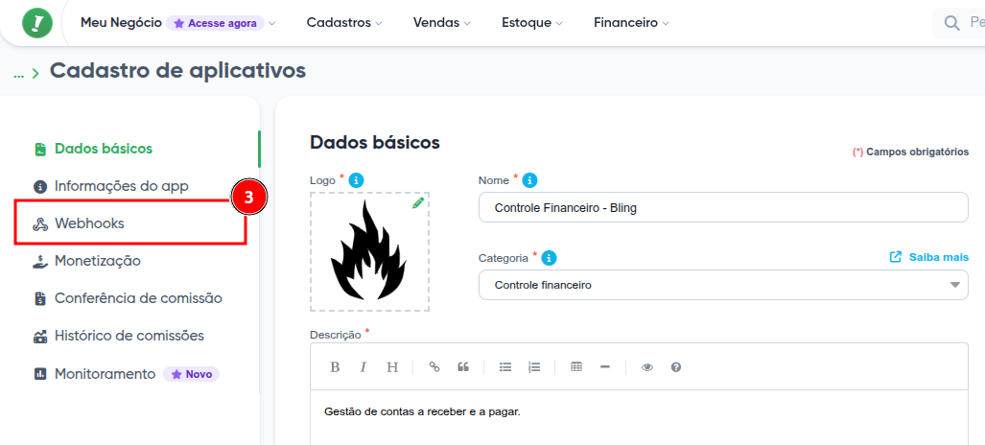Insert a blockquote in the description
Screen dimensions: 985x445
pyautogui.click(x=463, y=367)
